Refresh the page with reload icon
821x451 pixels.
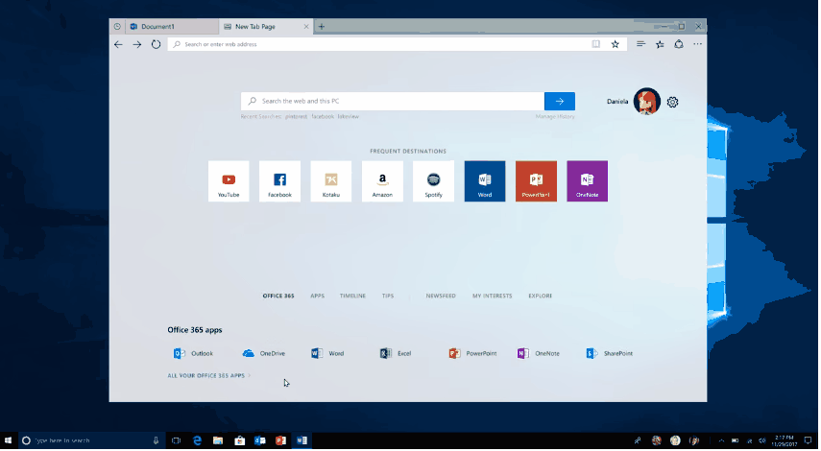156,44
